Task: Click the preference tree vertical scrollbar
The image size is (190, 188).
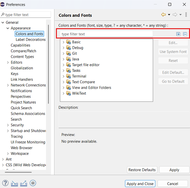Action: point(48,64)
